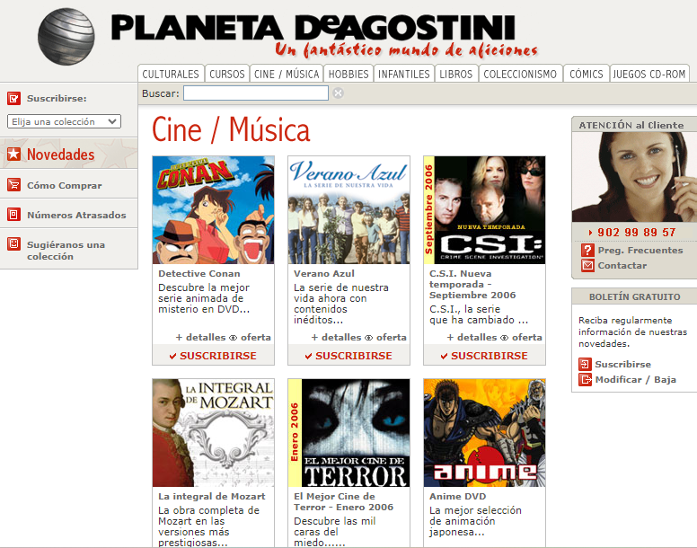This screenshot has height=548, width=697.
Task: Subscribe to C.S.I. Nueva temporada collection
Action: tap(484, 356)
